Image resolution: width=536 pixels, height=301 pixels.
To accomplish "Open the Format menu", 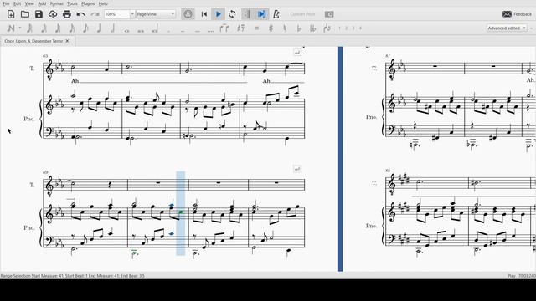I will click(56, 3).
